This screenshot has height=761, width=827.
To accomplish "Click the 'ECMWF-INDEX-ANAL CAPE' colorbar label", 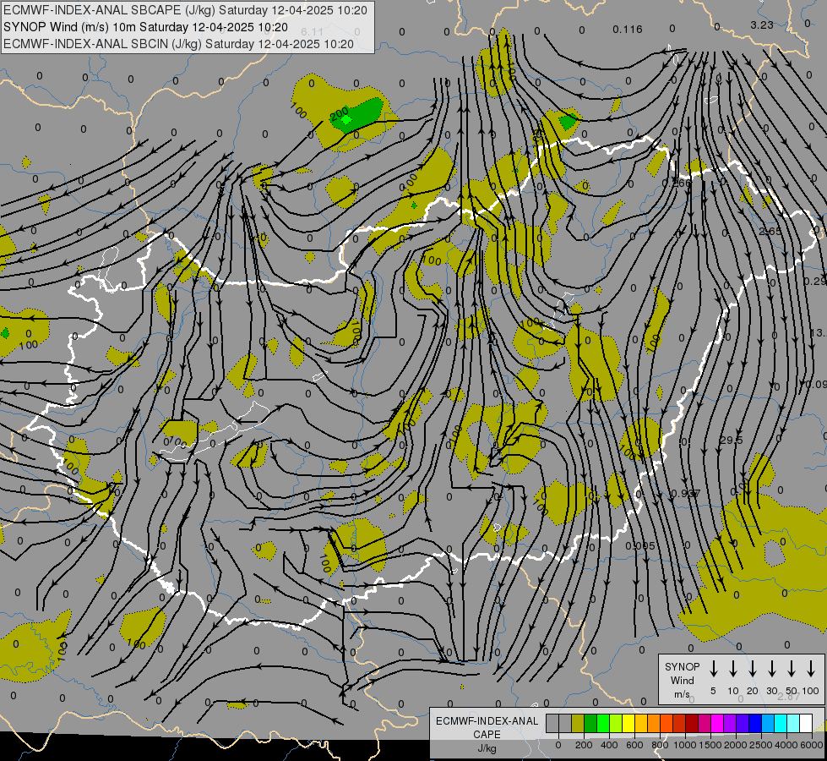I will [x=487, y=727].
